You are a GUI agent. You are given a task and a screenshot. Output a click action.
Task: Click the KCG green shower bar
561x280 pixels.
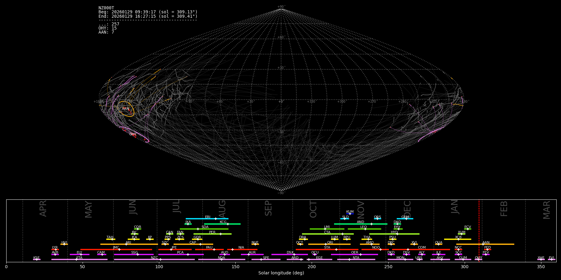222,224
